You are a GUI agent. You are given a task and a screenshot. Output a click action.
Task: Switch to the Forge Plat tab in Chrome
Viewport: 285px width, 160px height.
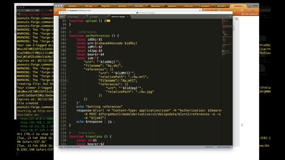pos(106,6)
